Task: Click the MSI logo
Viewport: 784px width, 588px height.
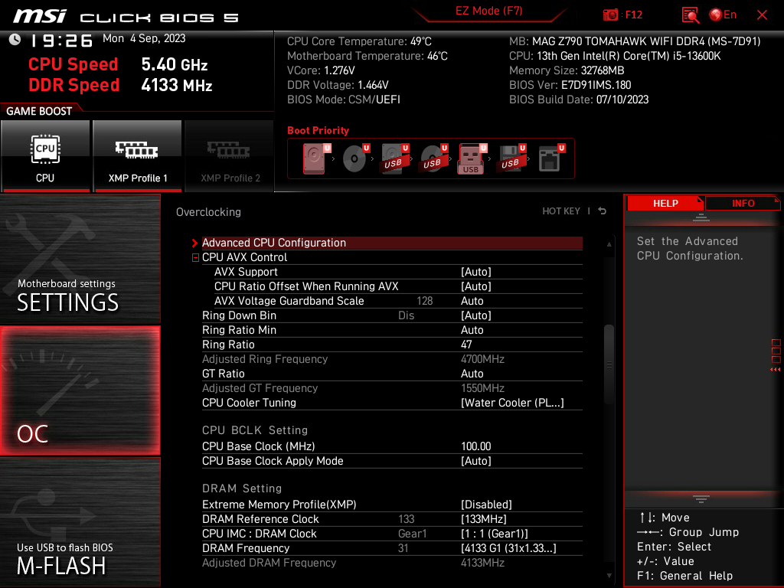Action: (x=40, y=16)
